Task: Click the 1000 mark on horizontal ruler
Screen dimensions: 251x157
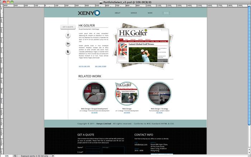Action: point(148,6)
